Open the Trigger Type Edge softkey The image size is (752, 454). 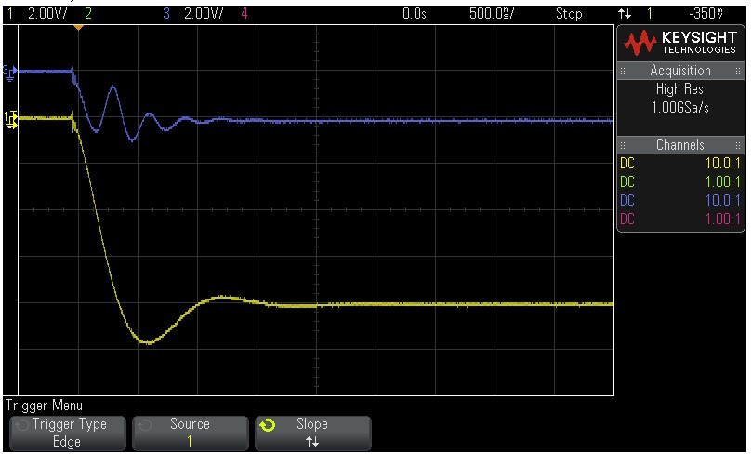68,433
